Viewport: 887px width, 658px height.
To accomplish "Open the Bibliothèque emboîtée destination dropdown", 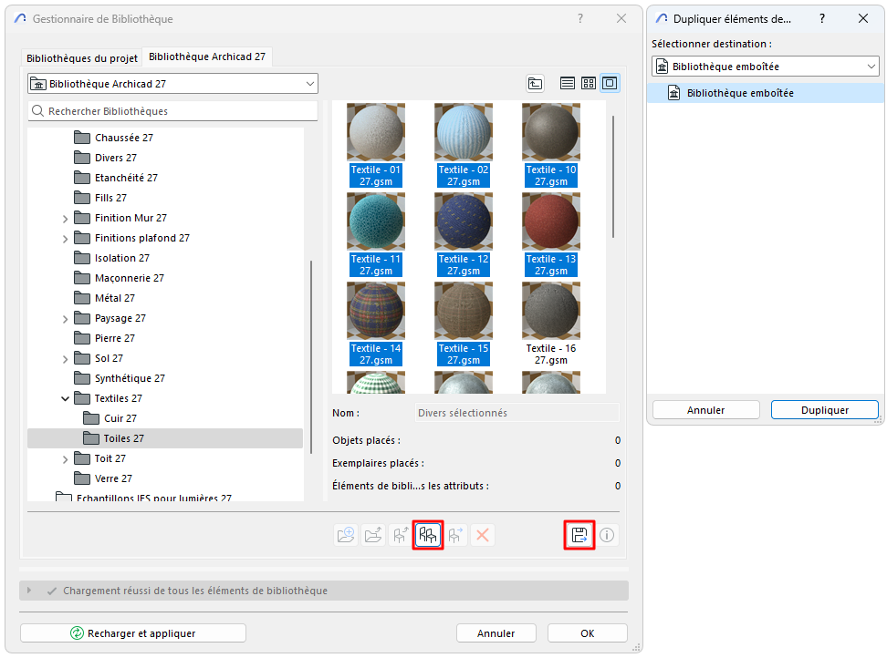I will point(766,67).
